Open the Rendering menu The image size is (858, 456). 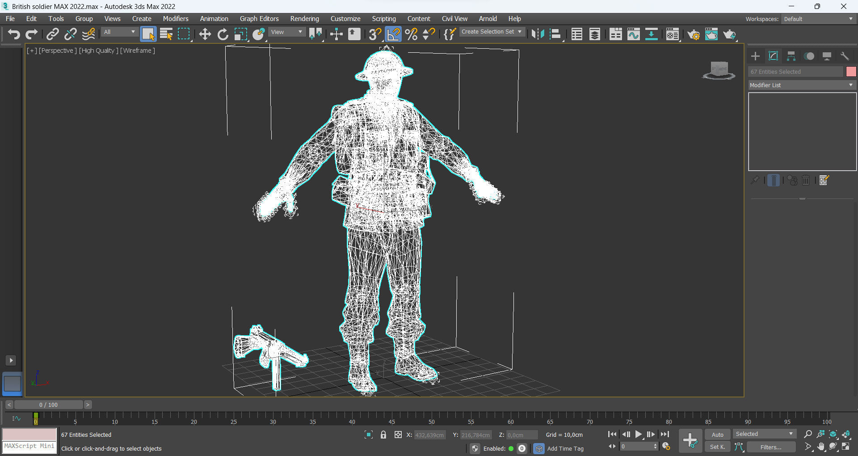coord(305,19)
